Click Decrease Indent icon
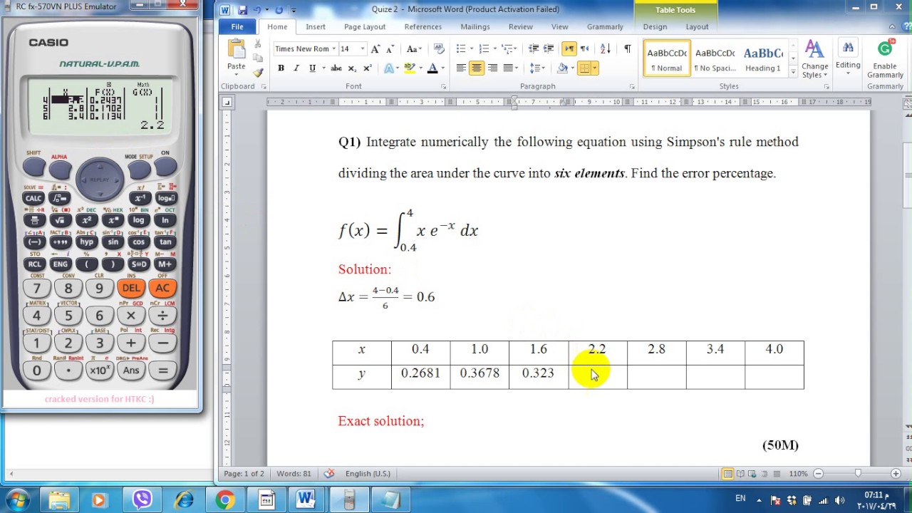 533,48
